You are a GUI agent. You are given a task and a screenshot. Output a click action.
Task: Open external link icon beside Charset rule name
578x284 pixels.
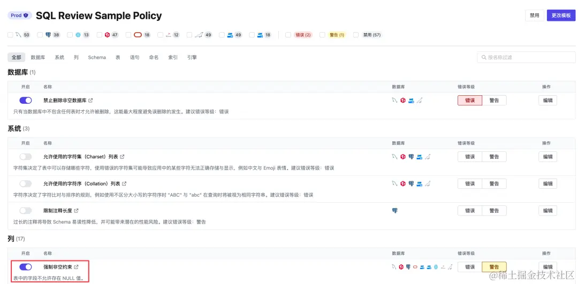point(122,157)
